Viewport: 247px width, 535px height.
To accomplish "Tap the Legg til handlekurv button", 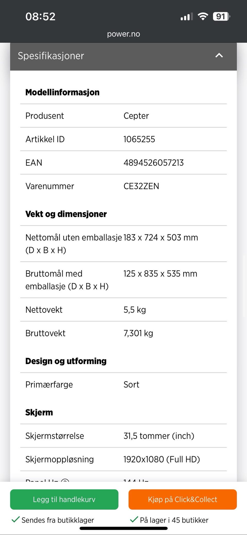I will [x=64, y=499].
